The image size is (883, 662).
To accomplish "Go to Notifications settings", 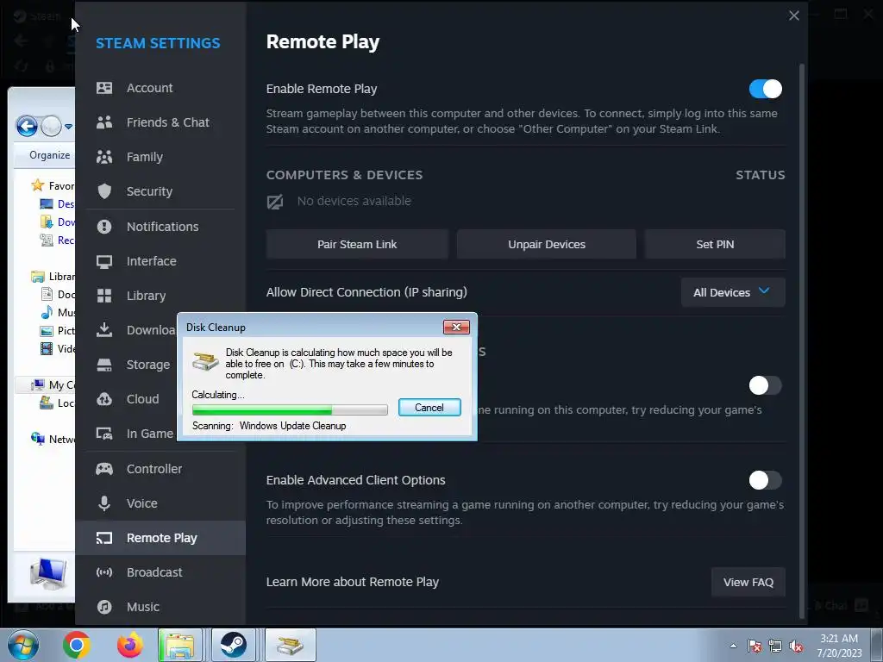I will coord(160,227).
